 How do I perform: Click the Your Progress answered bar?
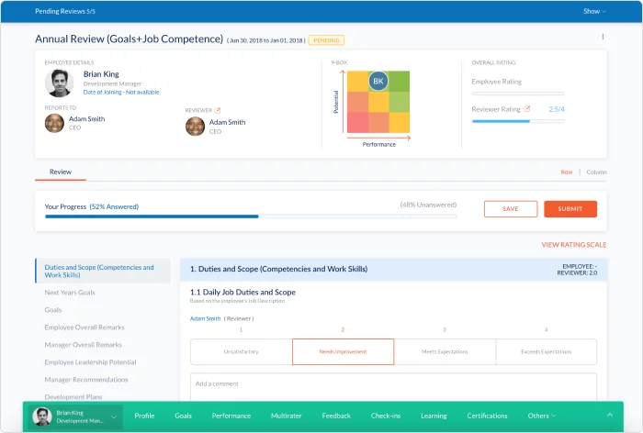pos(152,216)
